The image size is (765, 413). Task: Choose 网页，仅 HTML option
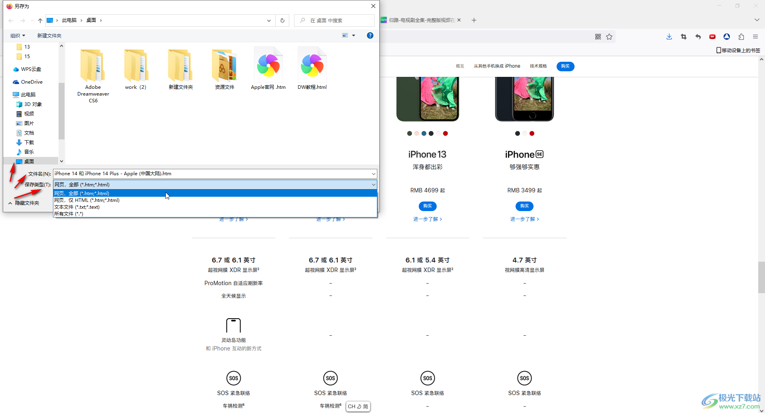tap(215, 200)
